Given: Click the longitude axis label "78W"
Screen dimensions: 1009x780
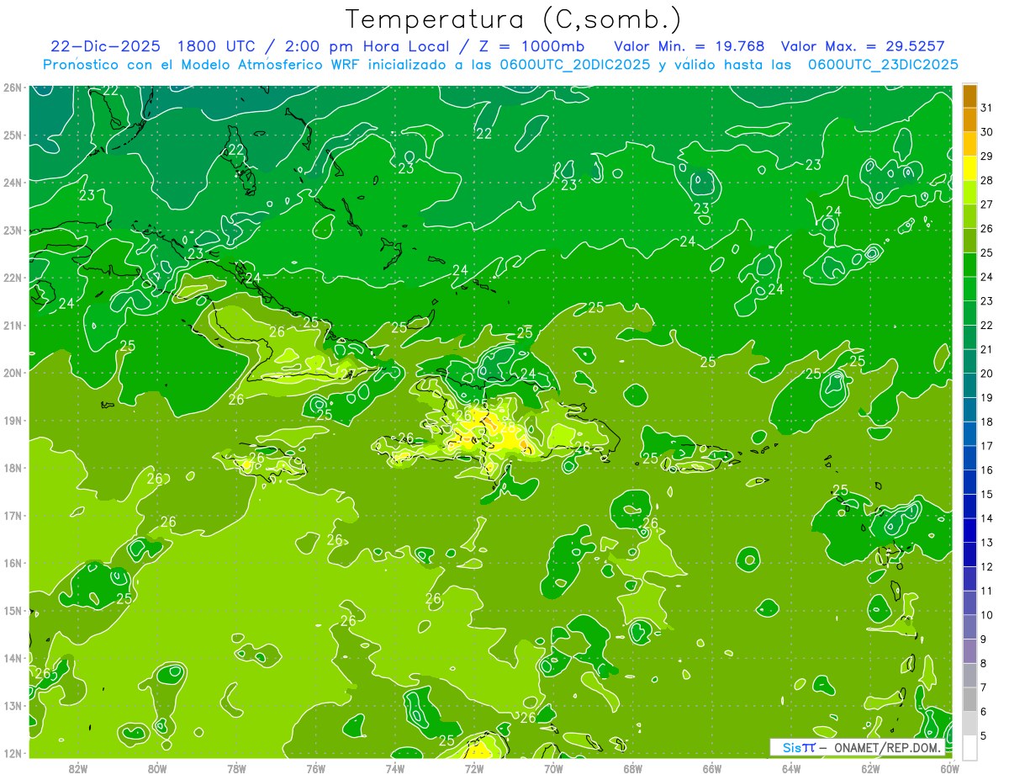Looking at the screenshot, I should pos(236,768).
